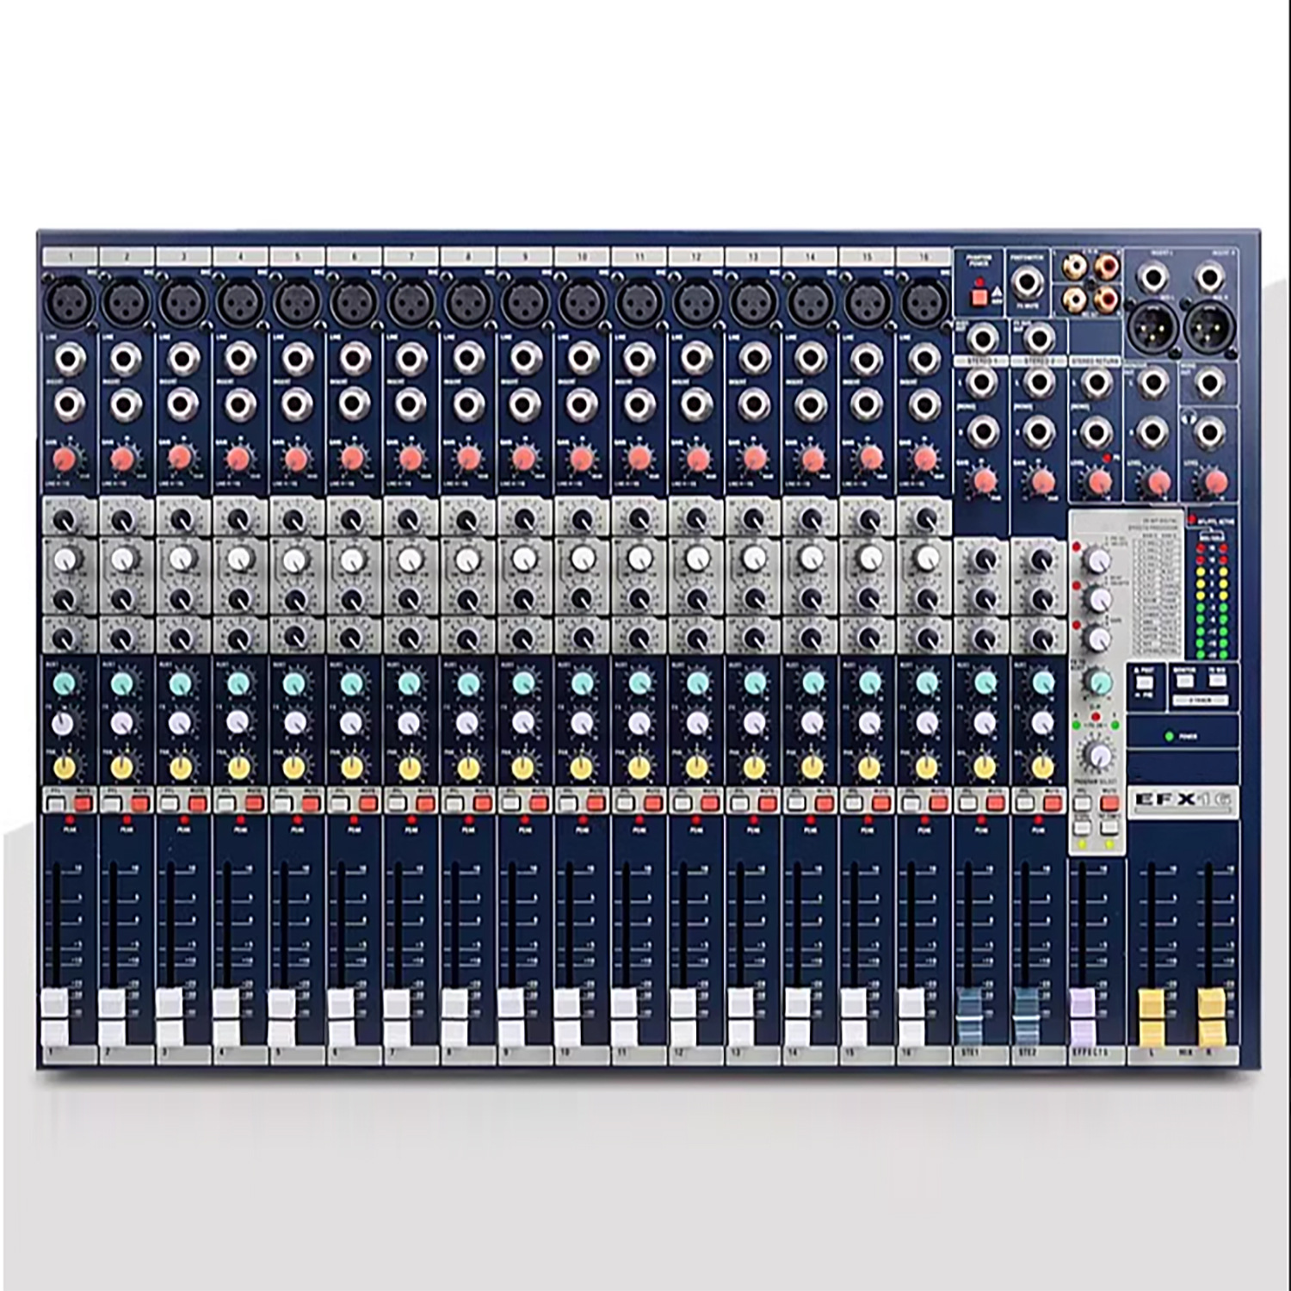Click the channel 1 red peak LED
The height and width of the screenshot is (1291, 1291).
tap(70, 821)
